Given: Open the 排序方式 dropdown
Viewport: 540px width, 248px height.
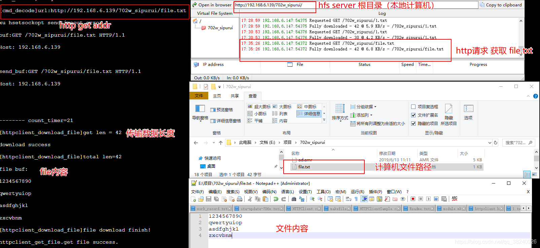Looking at the screenshot, I should pyautogui.click(x=340, y=112).
